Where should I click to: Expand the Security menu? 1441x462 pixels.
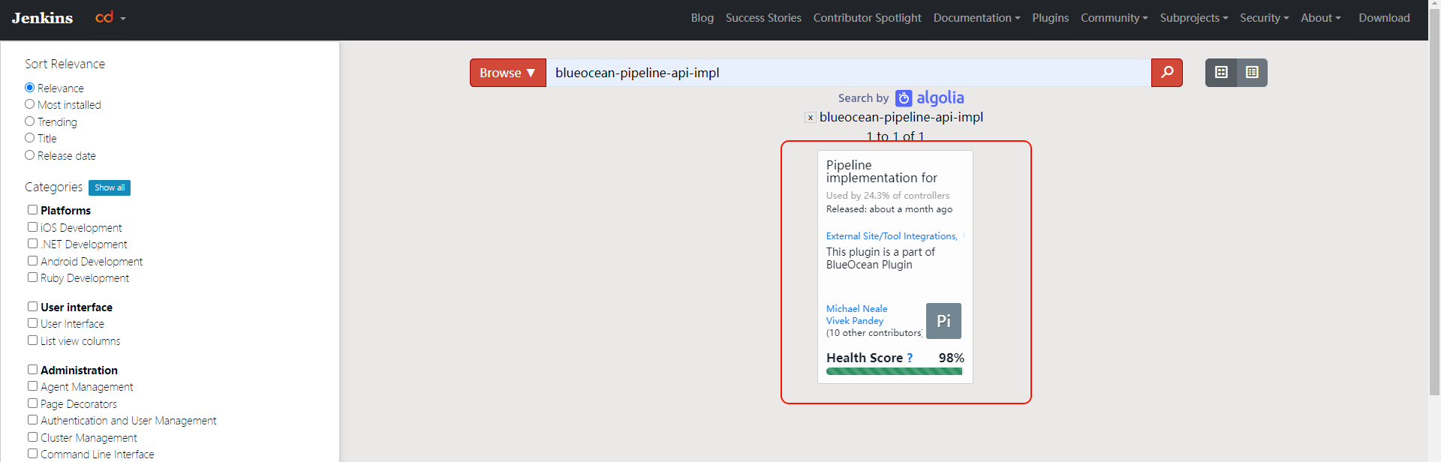(x=1264, y=18)
